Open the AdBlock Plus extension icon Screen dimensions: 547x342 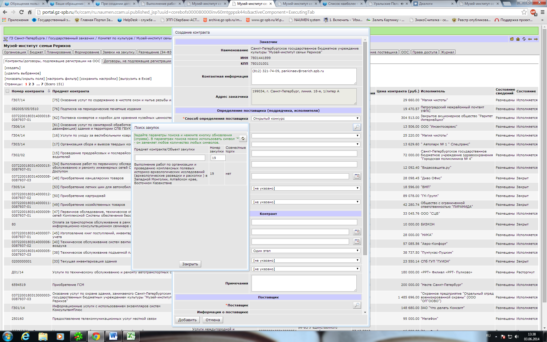(x=533, y=12)
